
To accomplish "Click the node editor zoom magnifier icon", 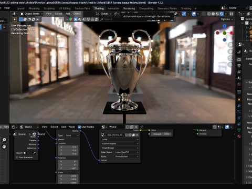I will (4, 140).
